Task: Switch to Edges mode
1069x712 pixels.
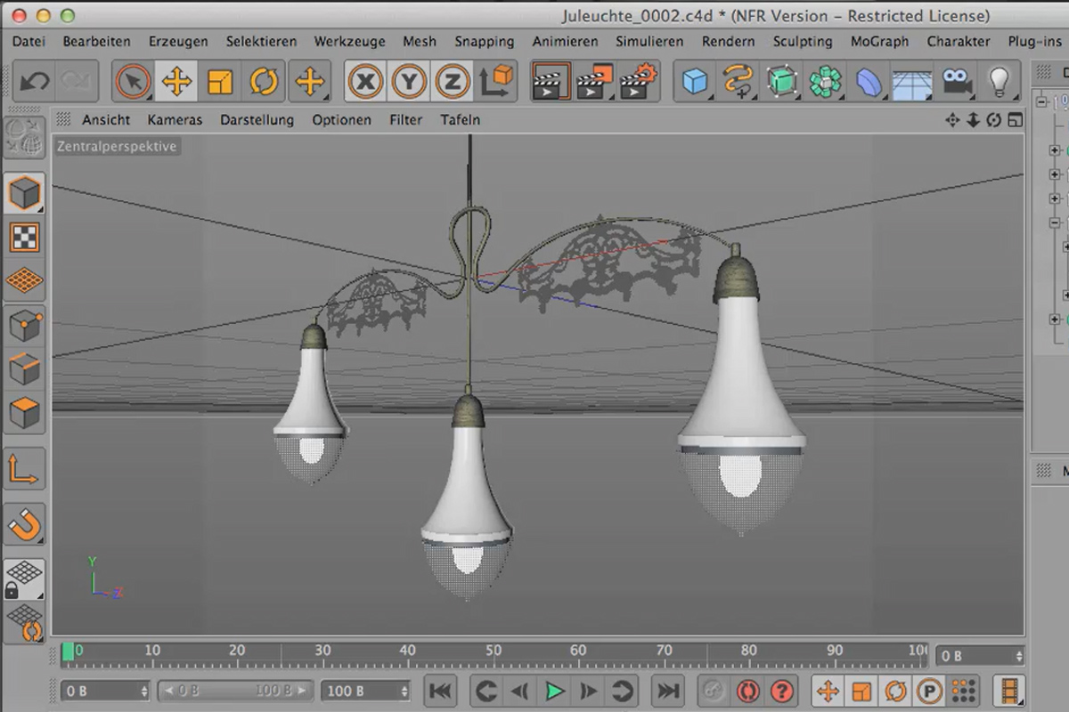Action: [24, 369]
